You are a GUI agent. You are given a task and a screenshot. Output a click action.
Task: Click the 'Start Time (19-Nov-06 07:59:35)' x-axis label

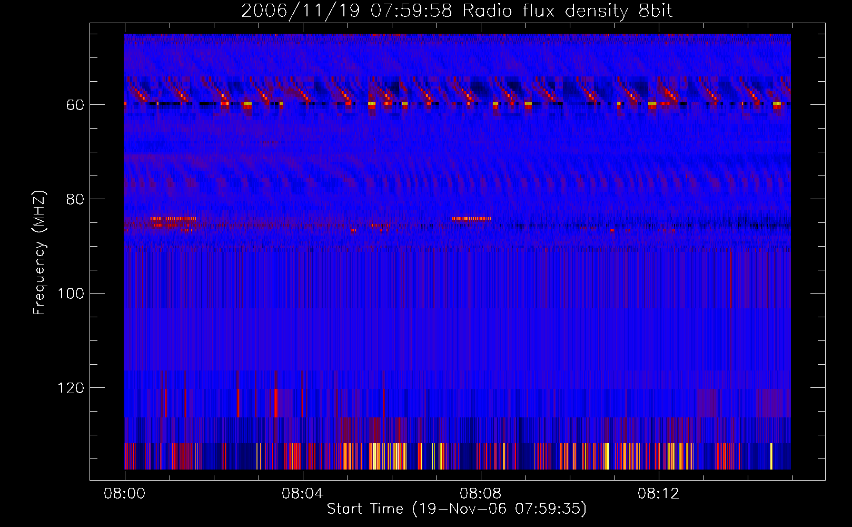coord(457,509)
